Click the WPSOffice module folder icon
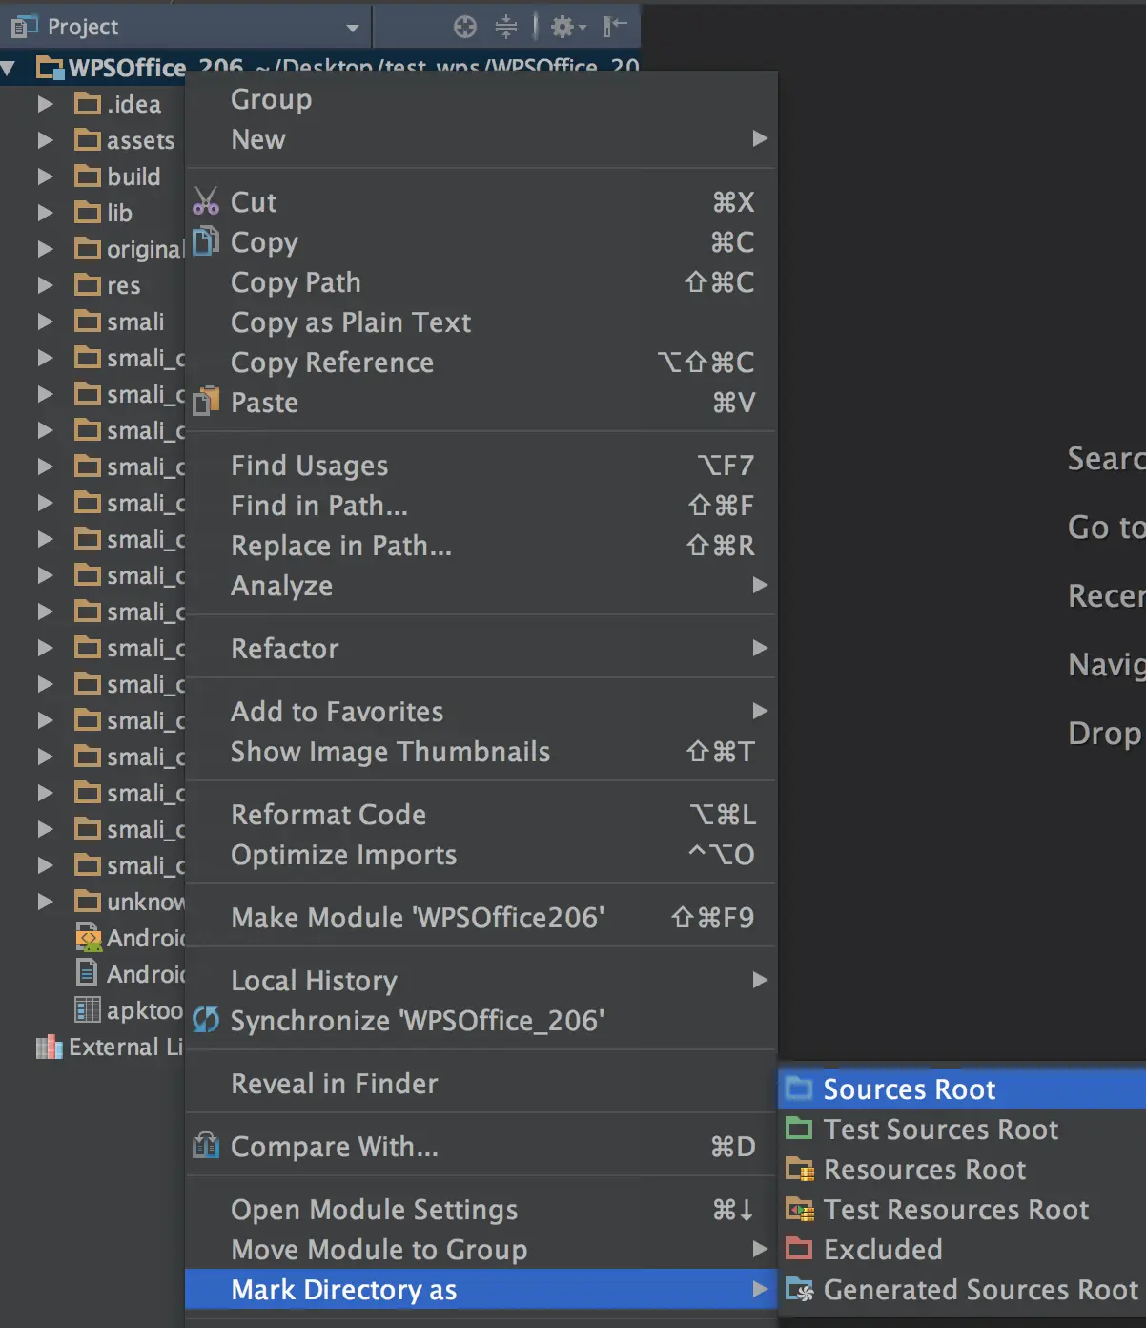The width and height of the screenshot is (1146, 1328). [x=50, y=68]
